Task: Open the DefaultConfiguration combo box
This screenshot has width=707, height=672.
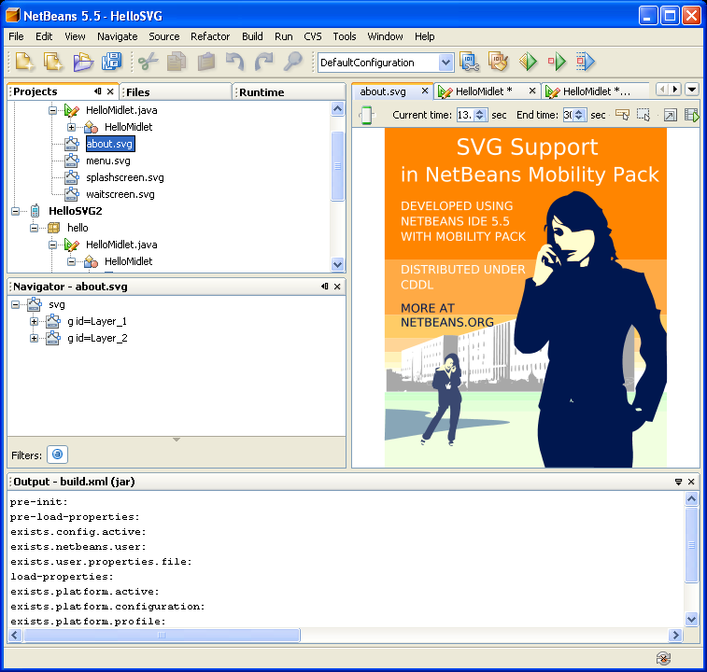Action: (x=386, y=63)
